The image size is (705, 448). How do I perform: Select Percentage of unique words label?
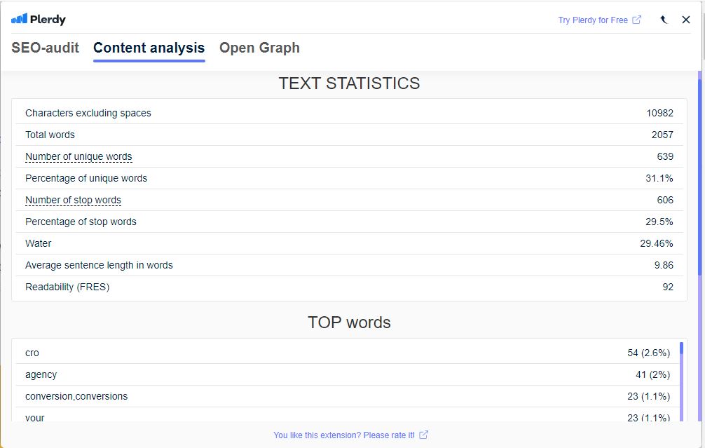tap(86, 179)
